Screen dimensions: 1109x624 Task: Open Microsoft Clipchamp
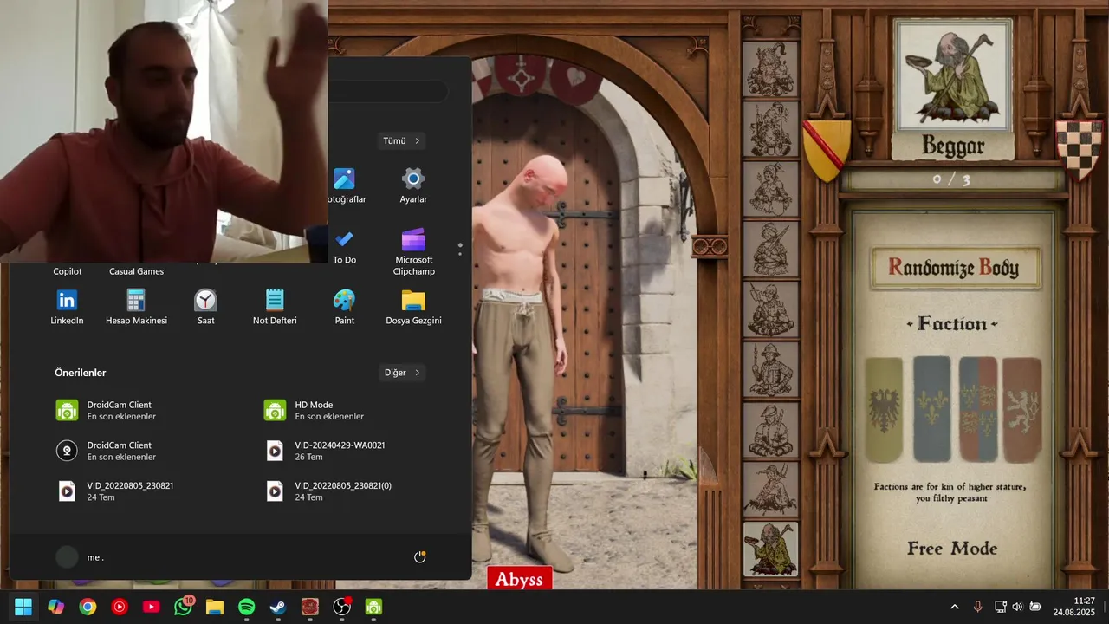[x=413, y=252]
